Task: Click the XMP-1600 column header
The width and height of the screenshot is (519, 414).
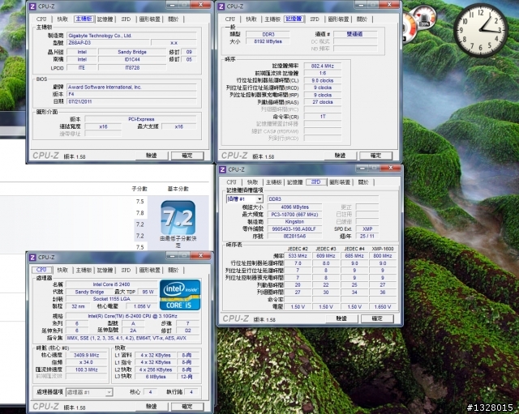Action: pyautogui.click(x=383, y=249)
